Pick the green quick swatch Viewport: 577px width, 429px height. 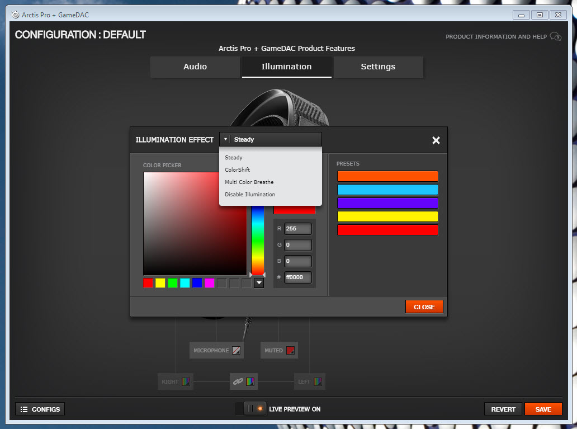coord(173,283)
